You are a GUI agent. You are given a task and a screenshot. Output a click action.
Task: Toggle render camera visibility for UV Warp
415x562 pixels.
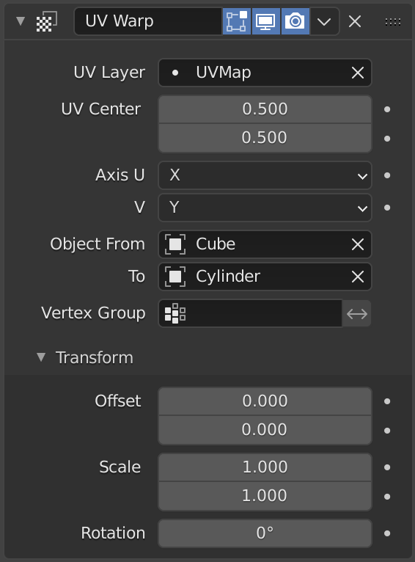click(295, 21)
